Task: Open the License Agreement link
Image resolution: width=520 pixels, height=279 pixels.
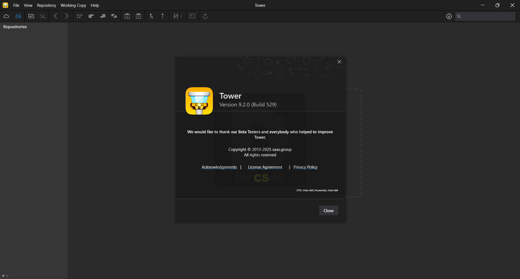Action: [265, 167]
